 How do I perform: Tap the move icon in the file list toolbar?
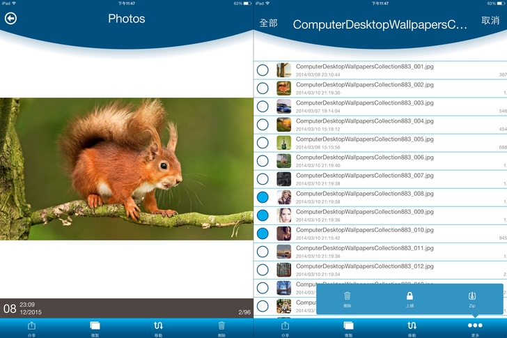[412, 326]
